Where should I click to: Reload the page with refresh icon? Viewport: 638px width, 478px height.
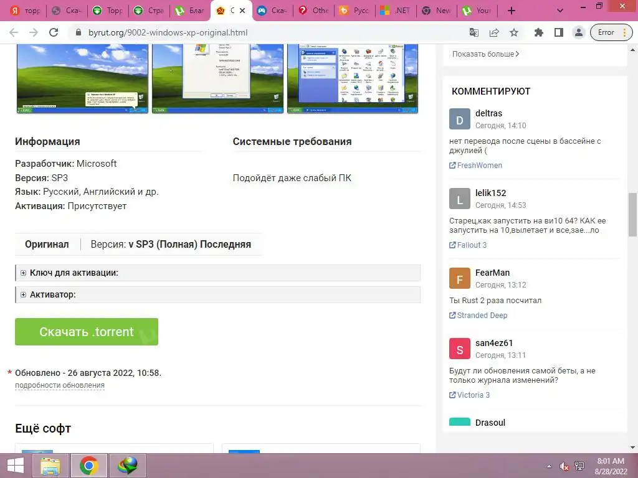[x=54, y=32]
